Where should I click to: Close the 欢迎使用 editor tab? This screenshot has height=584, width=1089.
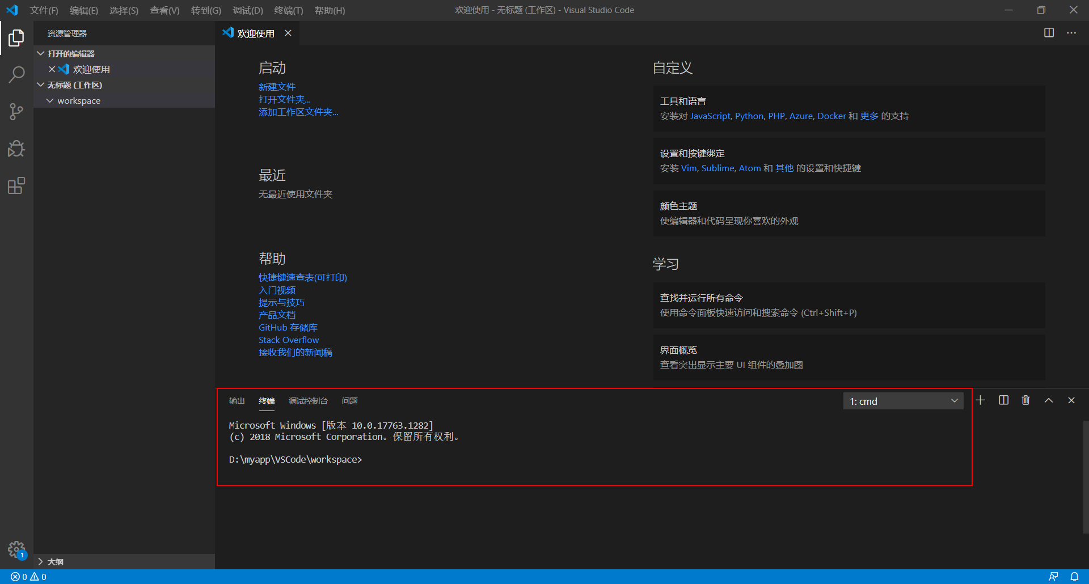(x=288, y=33)
